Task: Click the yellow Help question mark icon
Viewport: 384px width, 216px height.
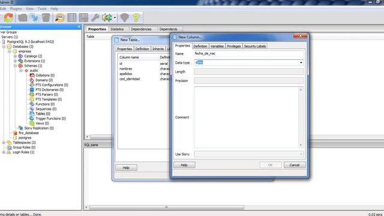Action: (136, 17)
